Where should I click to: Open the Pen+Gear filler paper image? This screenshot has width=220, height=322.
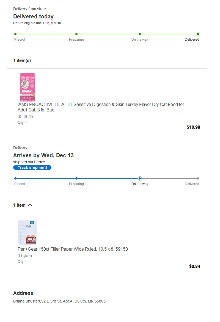[28, 232]
